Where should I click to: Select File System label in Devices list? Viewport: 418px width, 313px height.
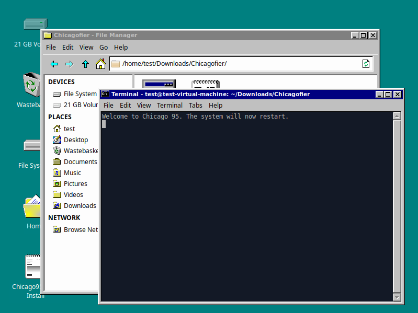[x=80, y=94]
